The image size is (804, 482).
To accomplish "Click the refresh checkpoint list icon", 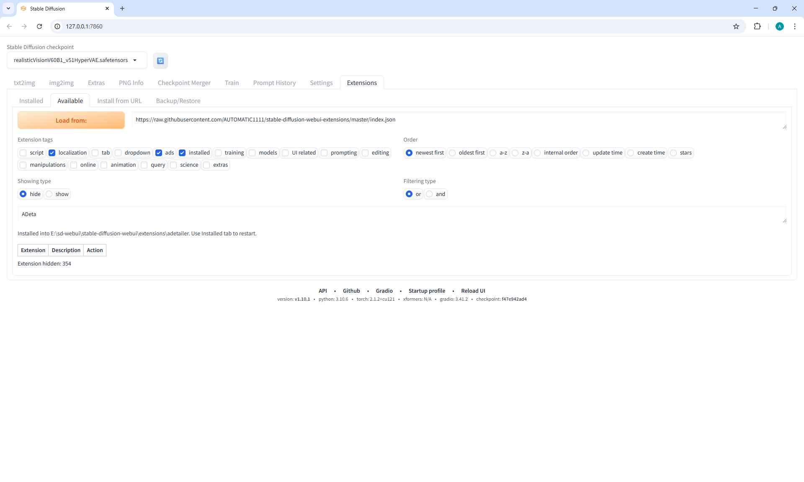I will tap(160, 61).
